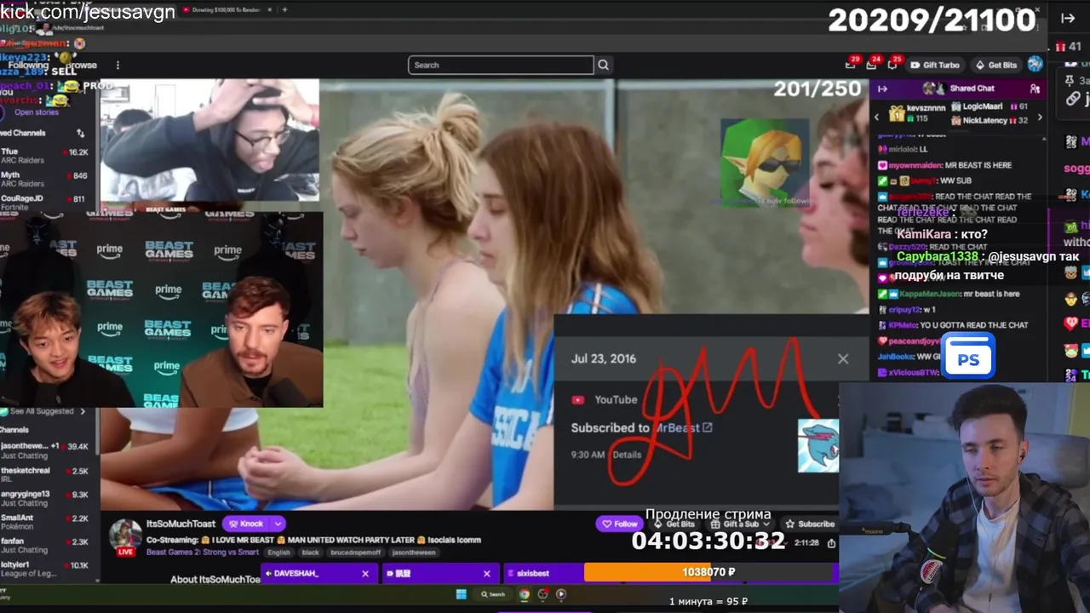
Task: Click the Subscribe button
Action: (x=810, y=524)
